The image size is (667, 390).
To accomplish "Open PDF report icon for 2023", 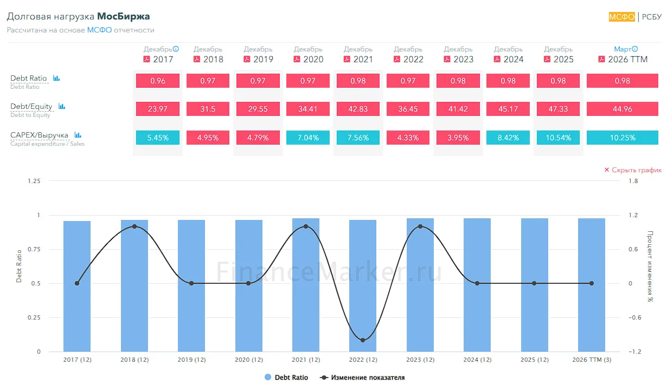I will pos(447,59).
